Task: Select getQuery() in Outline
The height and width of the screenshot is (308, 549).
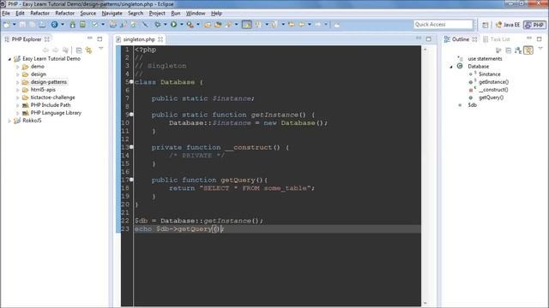Action: 491,98
